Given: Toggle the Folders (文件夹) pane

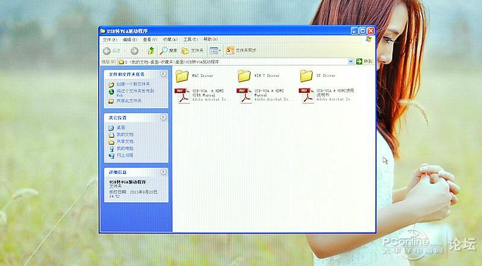Looking at the screenshot, I should click(192, 51).
